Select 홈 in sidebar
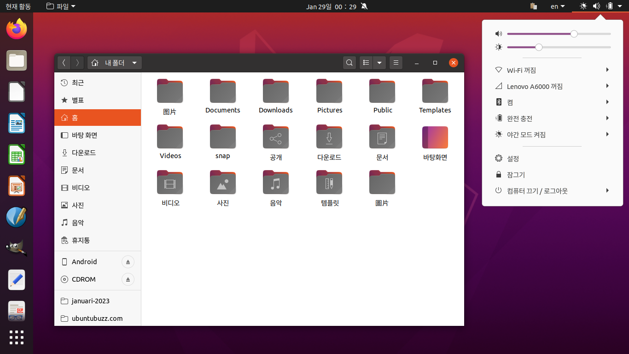Image resolution: width=629 pixels, height=354 pixels. pos(98,118)
